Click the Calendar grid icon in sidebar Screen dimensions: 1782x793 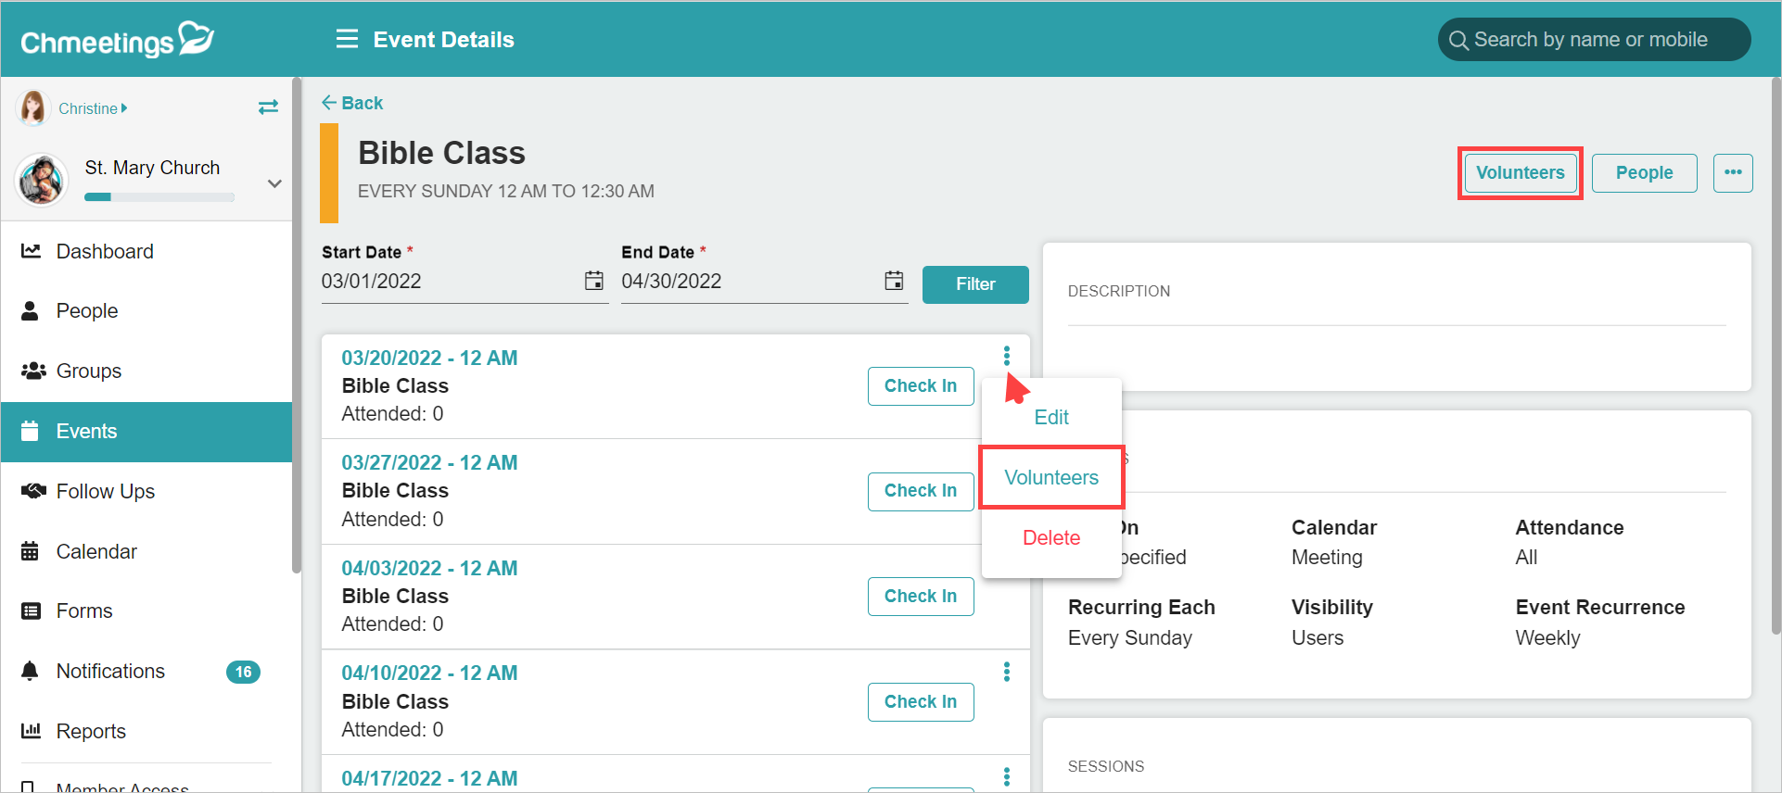[31, 551]
